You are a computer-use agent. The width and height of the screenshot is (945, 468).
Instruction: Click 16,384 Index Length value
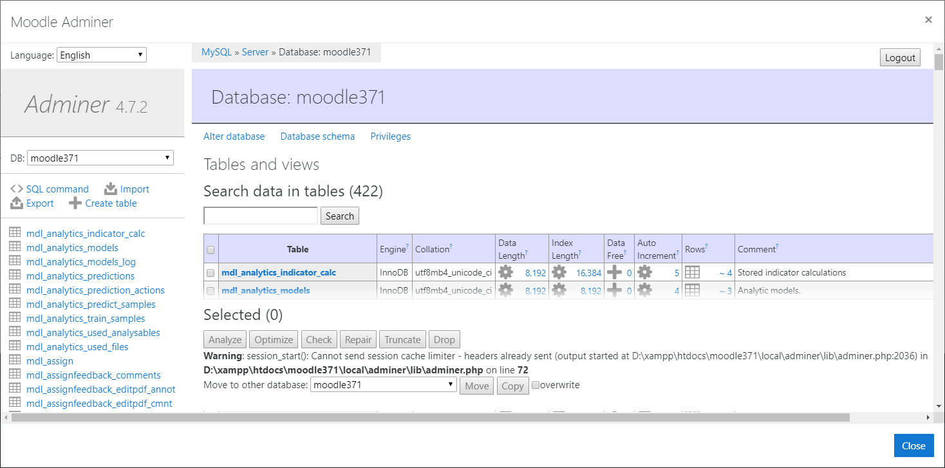[x=588, y=273]
